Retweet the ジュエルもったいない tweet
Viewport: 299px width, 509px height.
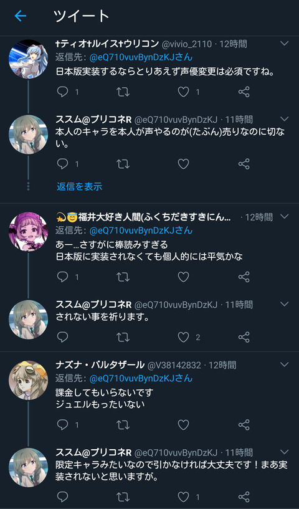click(x=123, y=425)
